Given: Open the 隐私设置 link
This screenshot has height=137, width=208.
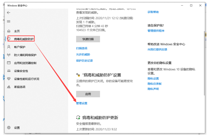Looking at the screenshot, I should tap(153, 78).
